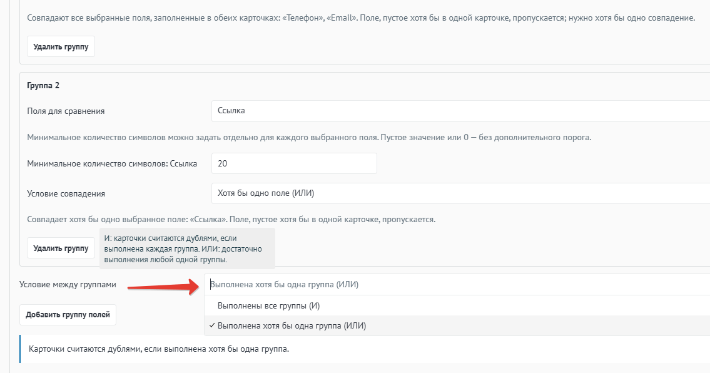Viewport: 710px width, 373px height.
Task: Delete the group comparing Телефон and Email
Action: 61,47
